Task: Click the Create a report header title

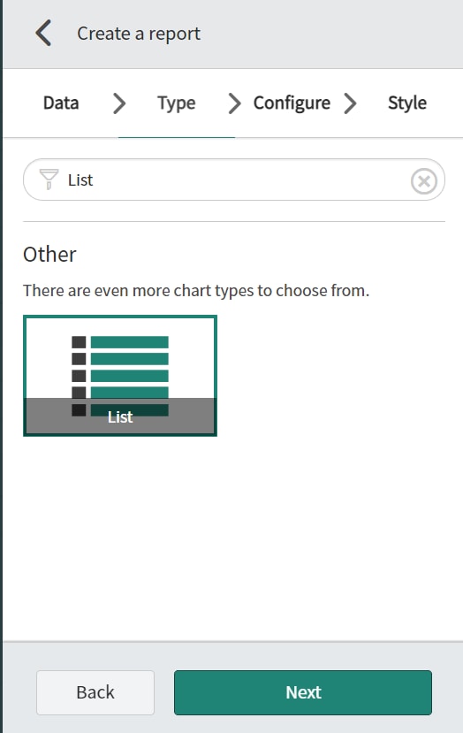Action: point(139,34)
